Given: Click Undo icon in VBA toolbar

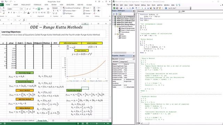Looking at the screenshot, I should 136,8.
